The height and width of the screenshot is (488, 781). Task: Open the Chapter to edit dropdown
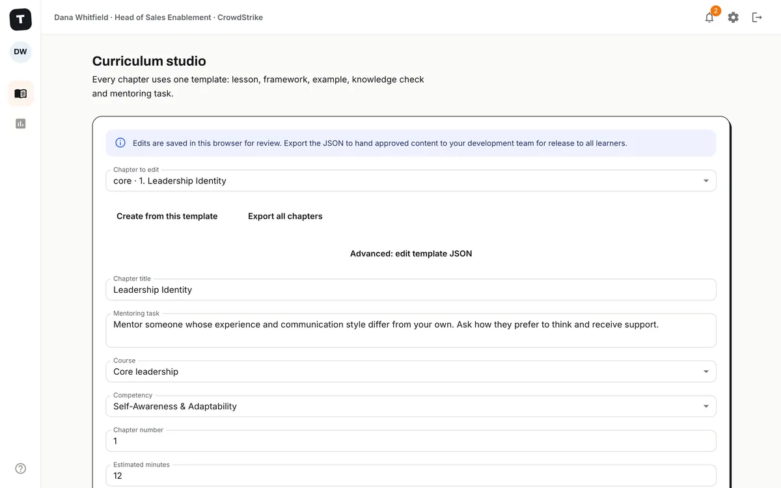point(411,181)
